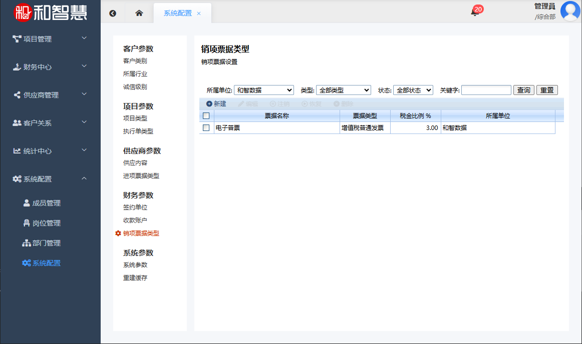Expand the 统计中心 menu chevron
This screenshot has height=344, width=582.
[x=84, y=150]
